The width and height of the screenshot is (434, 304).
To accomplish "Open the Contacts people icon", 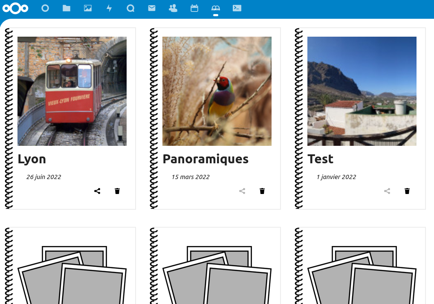I will click(173, 8).
